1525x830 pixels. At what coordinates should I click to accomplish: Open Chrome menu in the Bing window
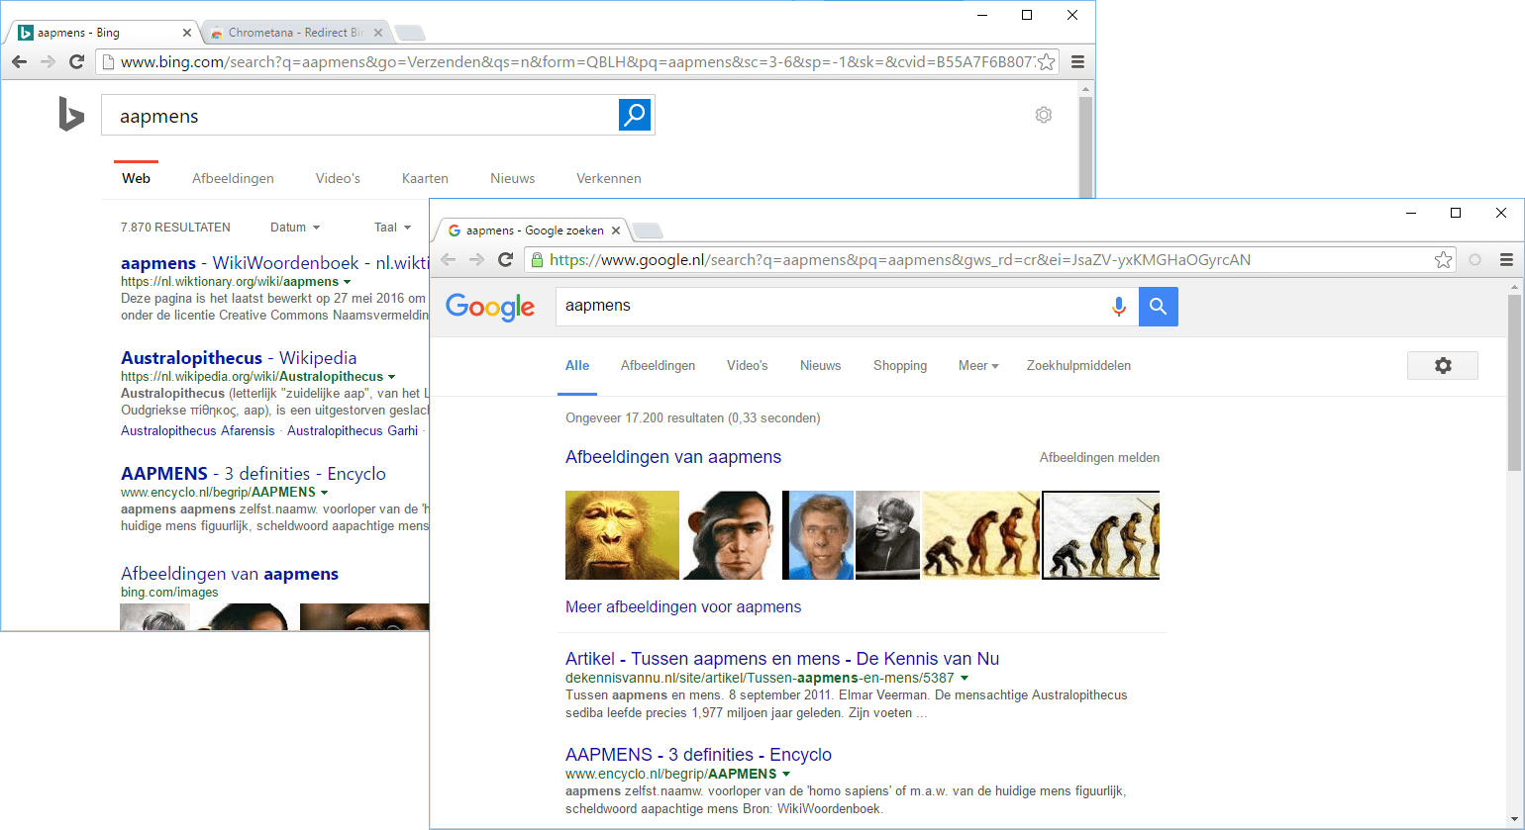pyautogui.click(x=1077, y=62)
